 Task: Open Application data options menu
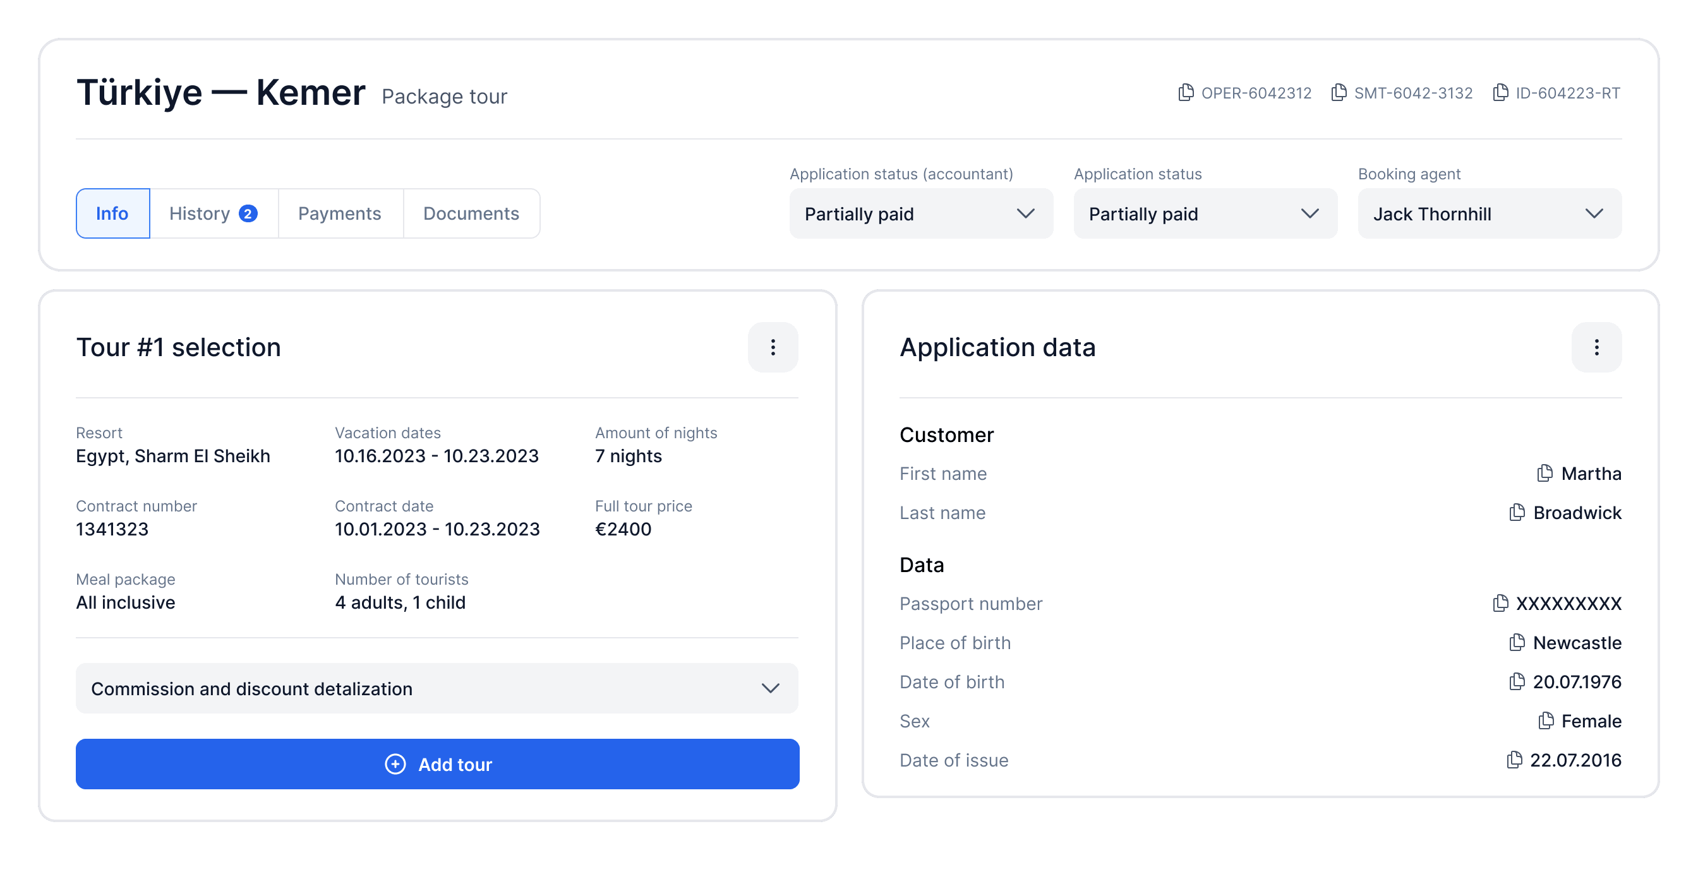click(1596, 347)
